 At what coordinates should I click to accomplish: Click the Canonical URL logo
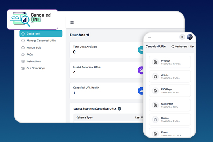pyautogui.click(x=32, y=19)
